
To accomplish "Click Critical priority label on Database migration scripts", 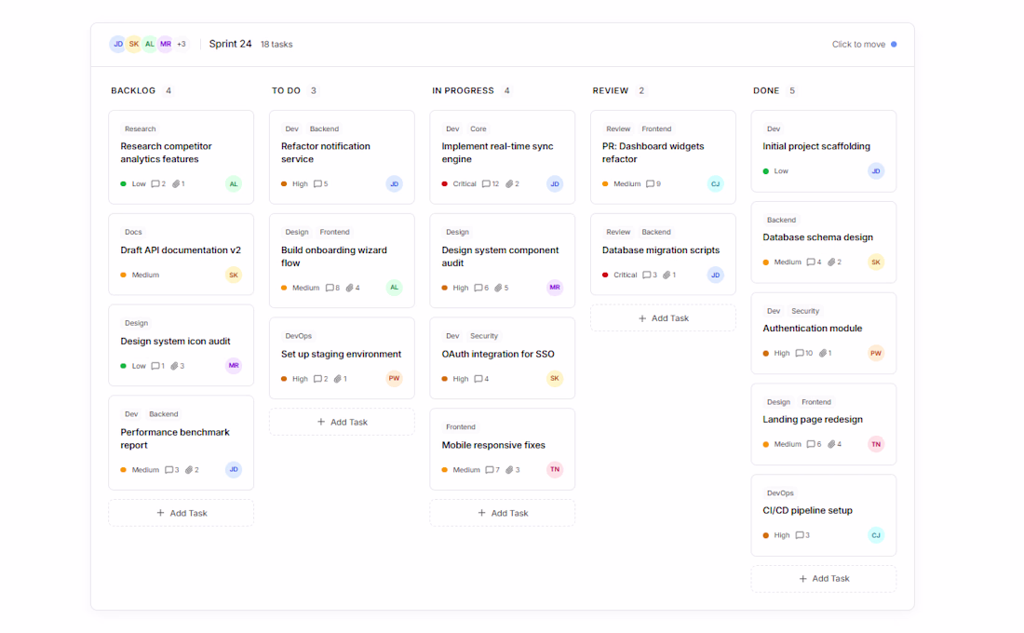I will point(625,275).
